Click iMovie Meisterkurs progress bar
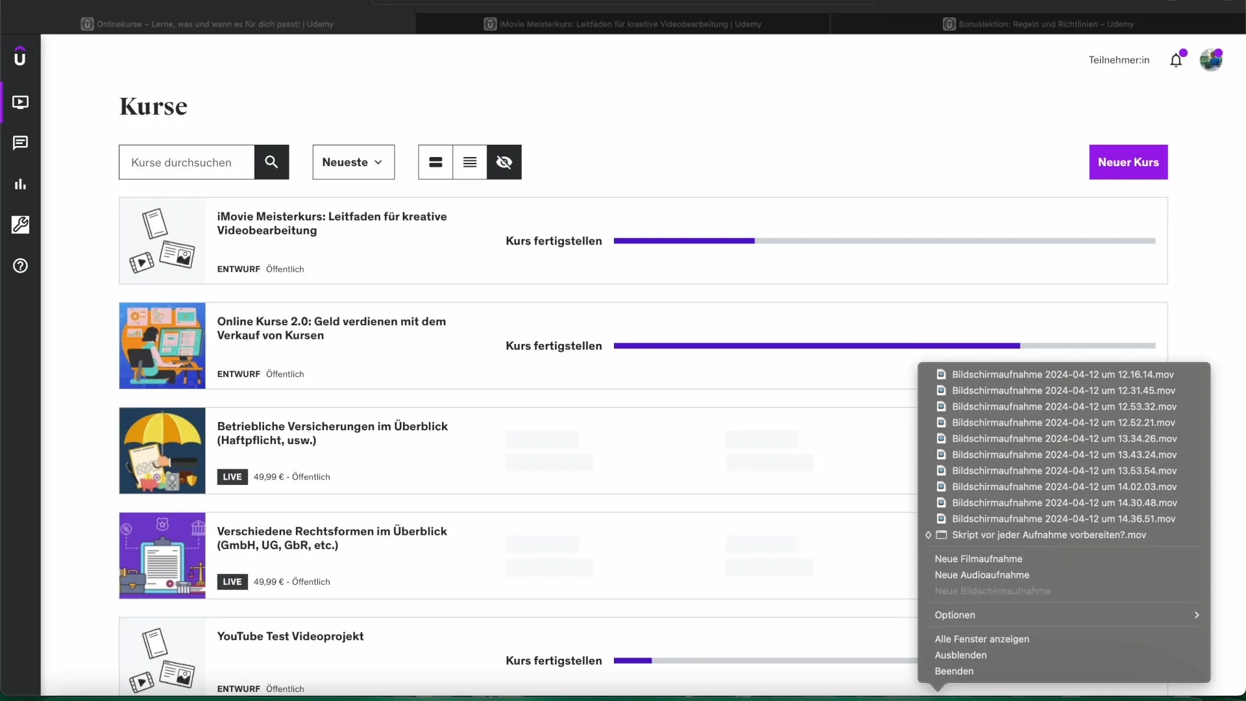 coord(885,241)
